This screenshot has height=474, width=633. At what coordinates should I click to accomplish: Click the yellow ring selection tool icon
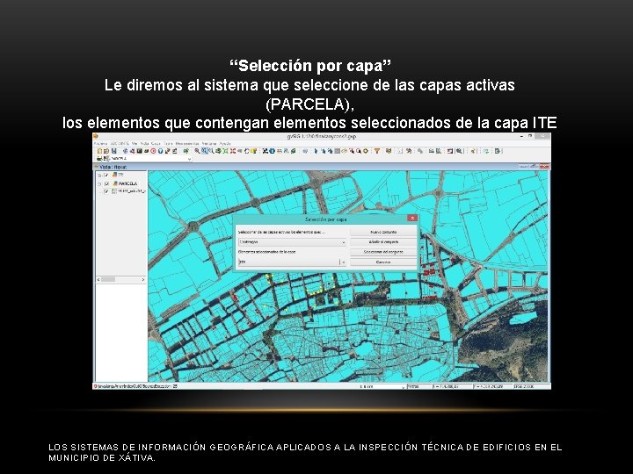click(x=366, y=151)
